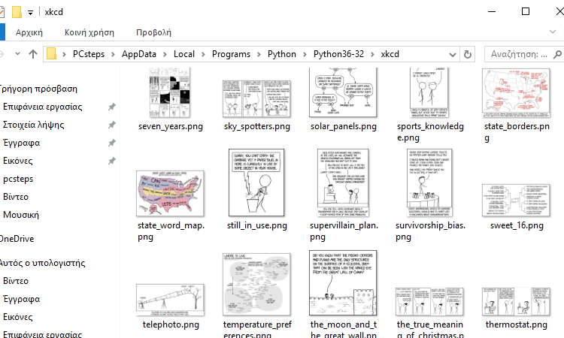Open the quick access toolbar dropdown arrow
564x338 pixels.
pyautogui.click(x=31, y=13)
